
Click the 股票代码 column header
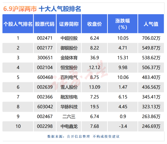[45, 24]
